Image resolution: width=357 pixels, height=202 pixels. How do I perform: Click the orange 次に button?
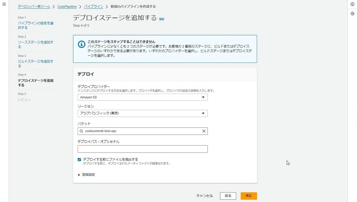click(x=249, y=196)
